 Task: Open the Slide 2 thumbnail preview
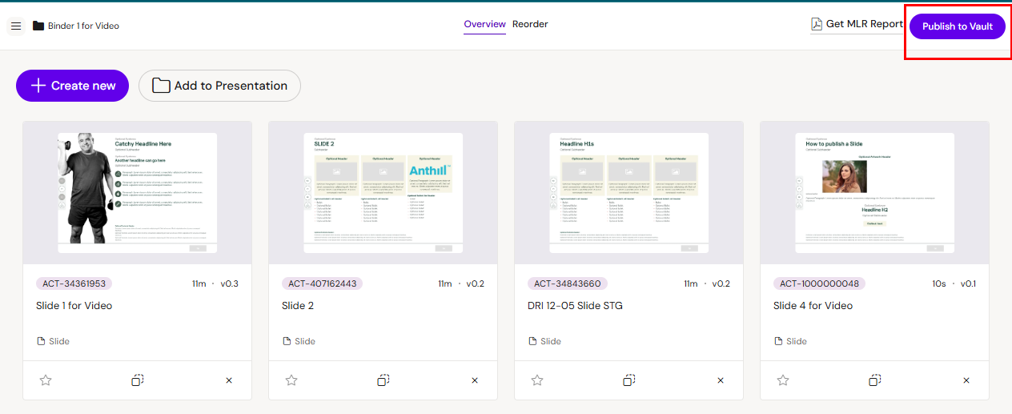[383, 193]
